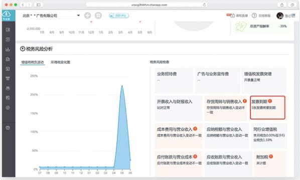The height and width of the screenshot is (180, 300).
Task: Click the clock icon beside 税务风险分析
Action: click(23, 49)
